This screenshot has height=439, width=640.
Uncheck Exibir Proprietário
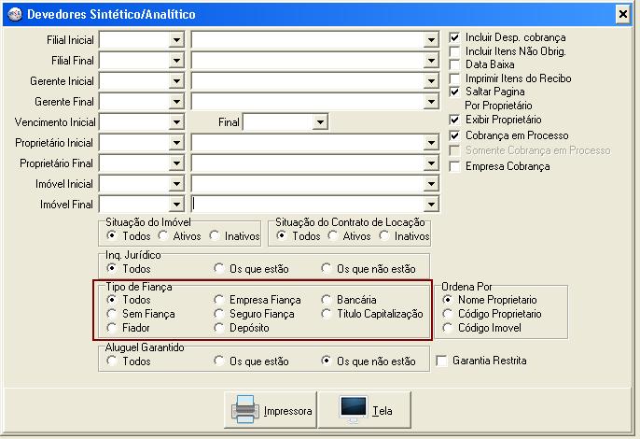click(454, 120)
